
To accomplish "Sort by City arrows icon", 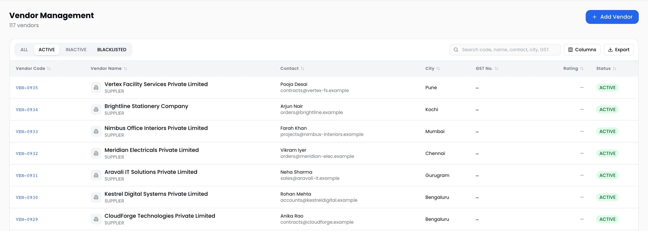I will [438, 68].
